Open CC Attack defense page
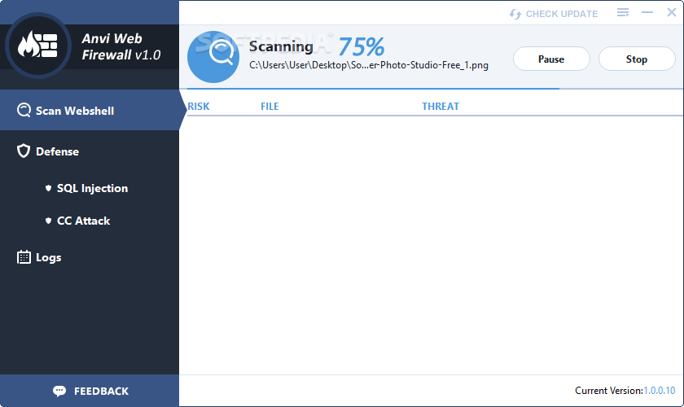This screenshot has width=684, height=407. point(83,221)
